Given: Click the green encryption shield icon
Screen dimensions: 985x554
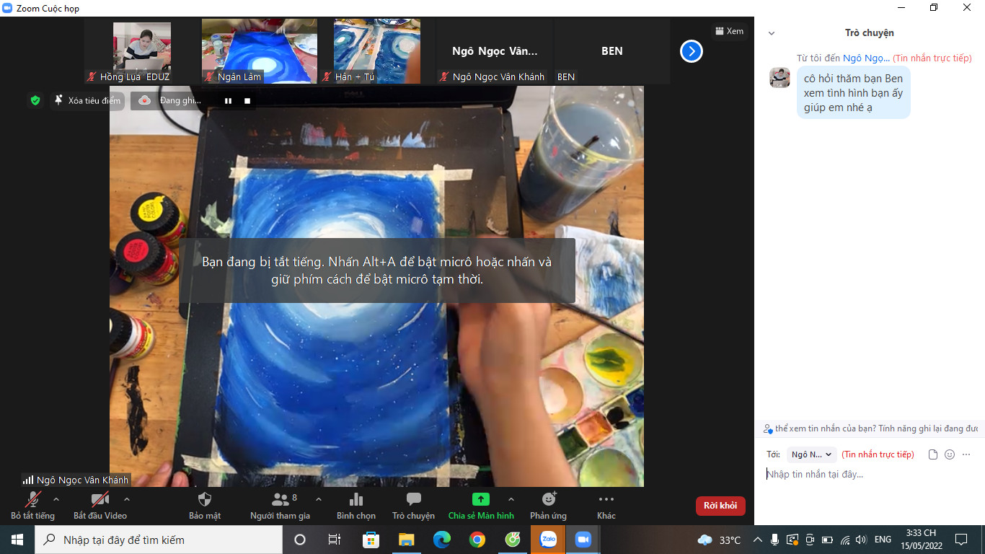Looking at the screenshot, I should click(35, 101).
